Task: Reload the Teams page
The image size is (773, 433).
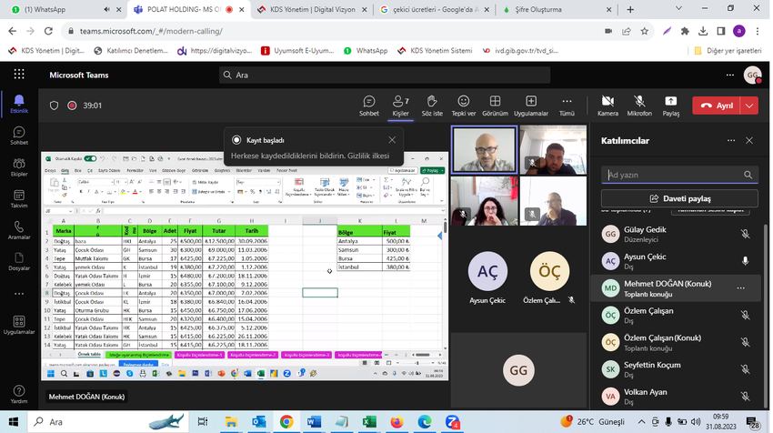Action: coord(48,31)
